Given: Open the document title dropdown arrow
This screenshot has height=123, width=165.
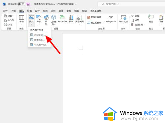Looking at the screenshot, I should (x=75, y=4).
